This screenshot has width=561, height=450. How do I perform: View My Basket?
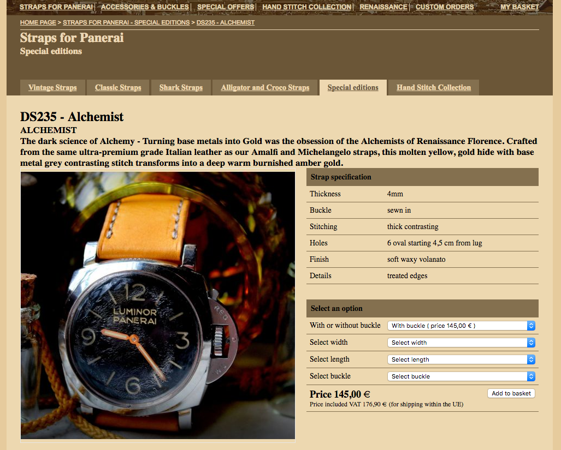click(519, 7)
